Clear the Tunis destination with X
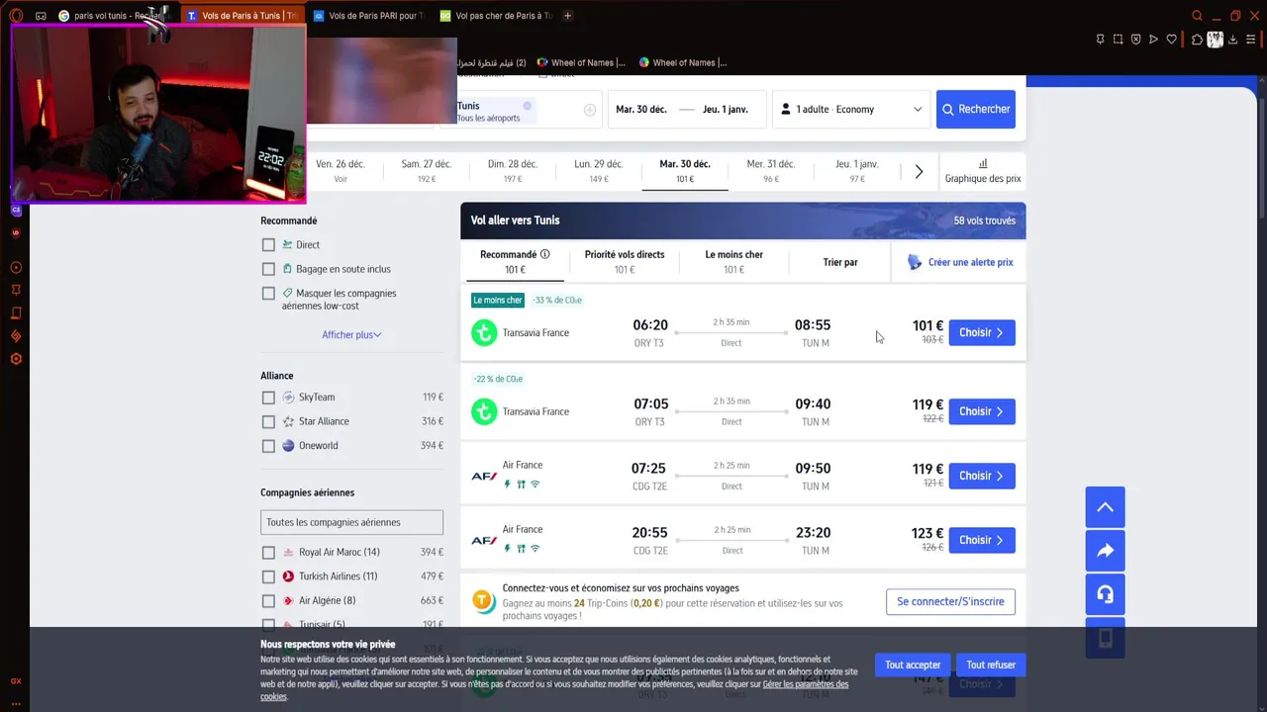1267x712 pixels. [527, 105]
